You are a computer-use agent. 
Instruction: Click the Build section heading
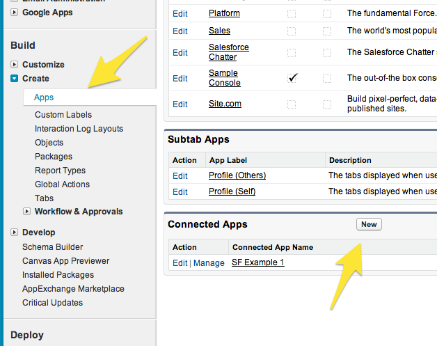(x=23, y=45)
